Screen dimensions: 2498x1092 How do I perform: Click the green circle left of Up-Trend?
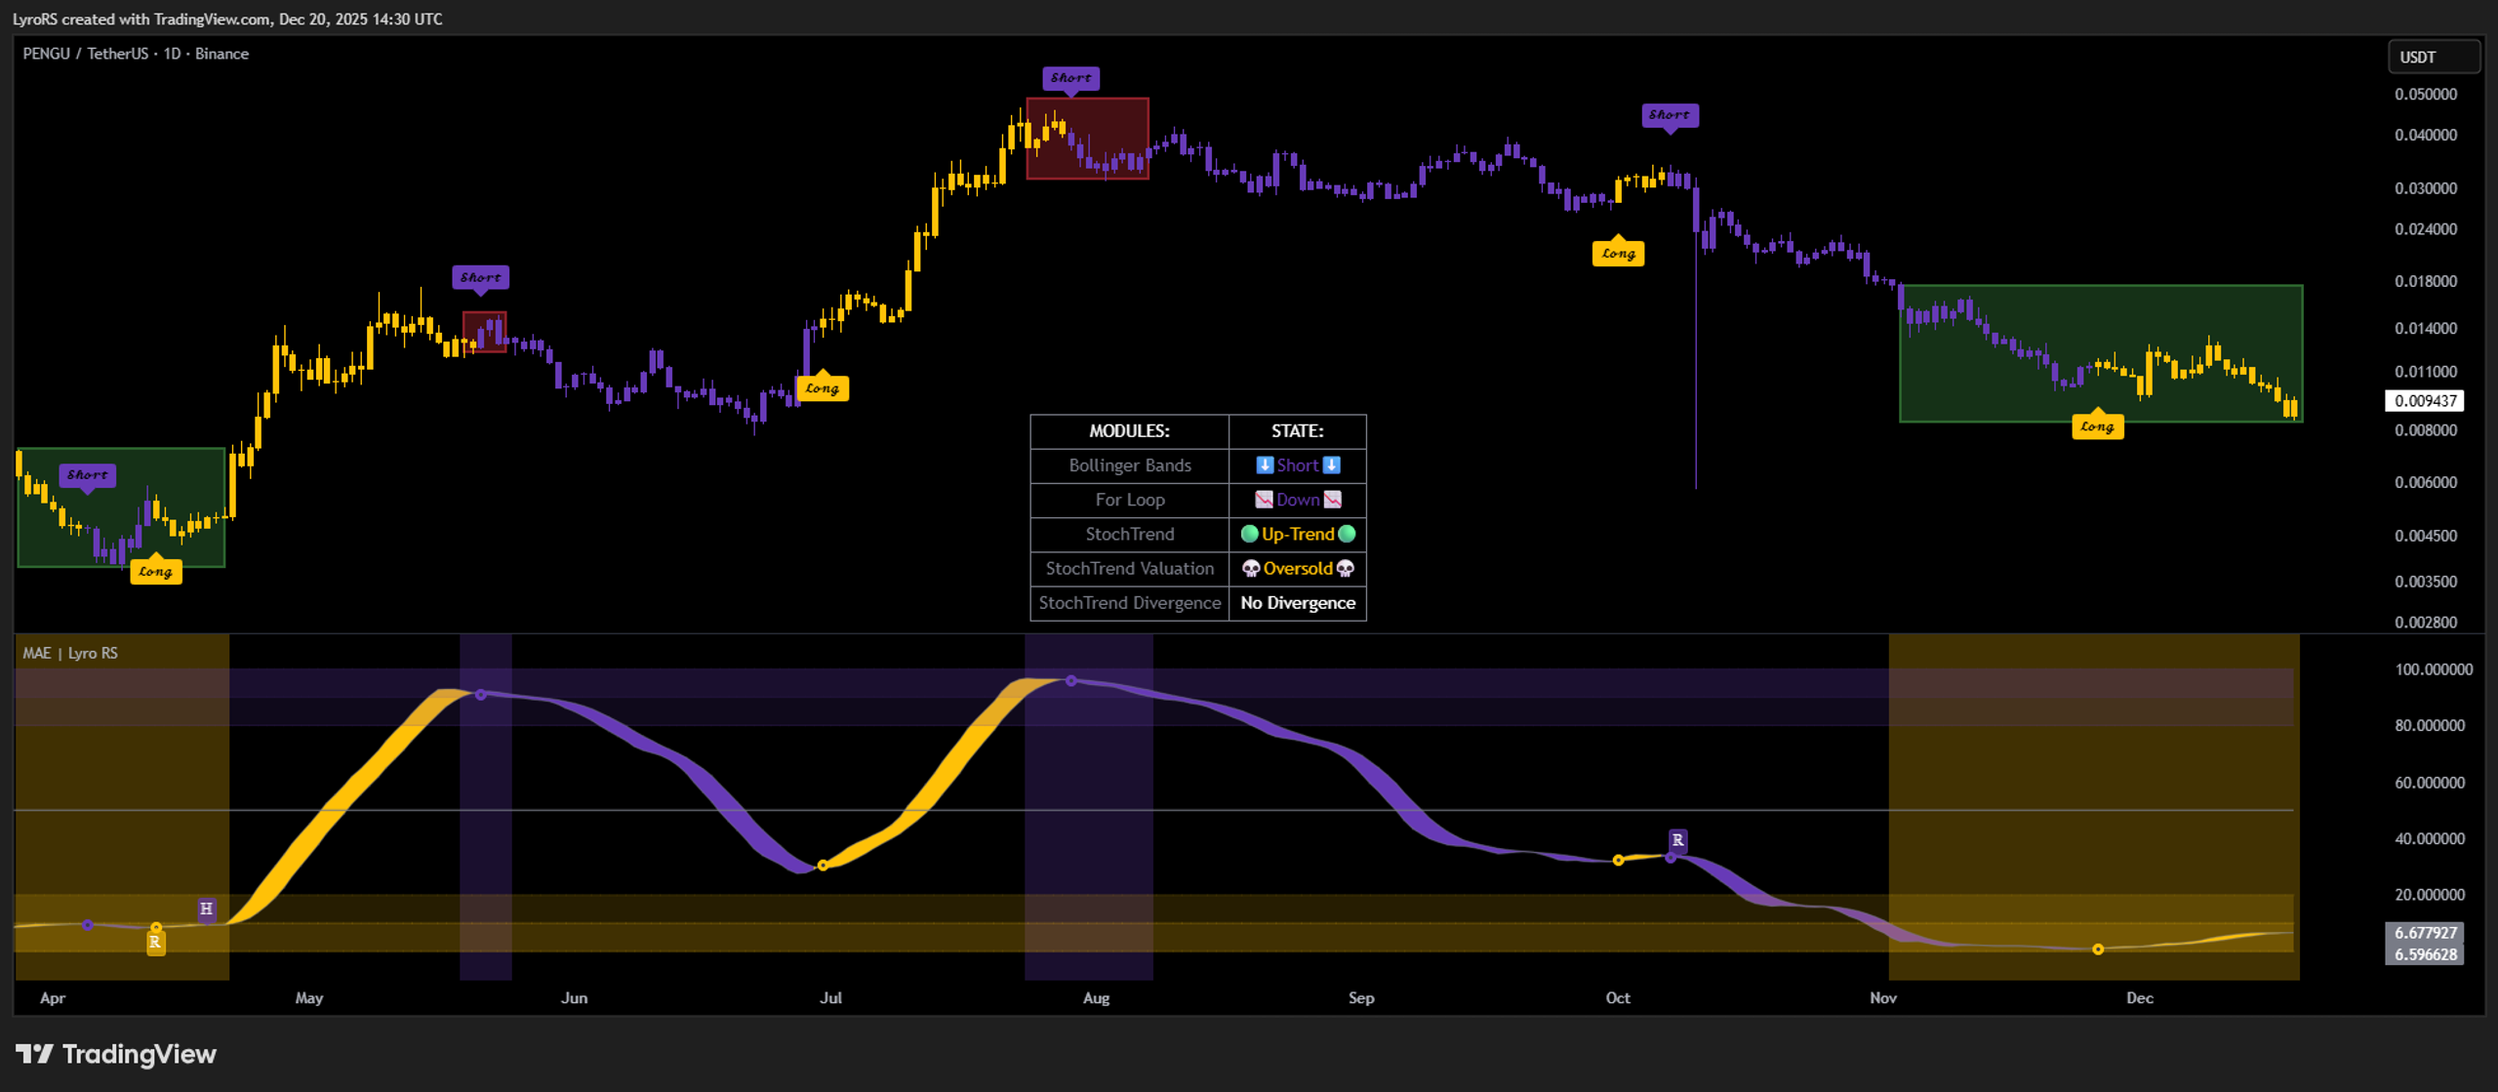[x=1249, y=534]
